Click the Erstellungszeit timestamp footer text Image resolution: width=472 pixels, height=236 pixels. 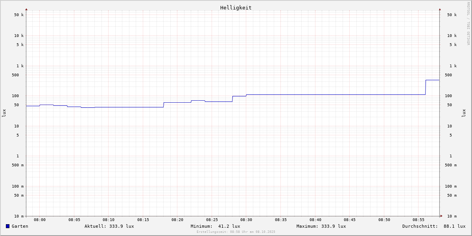tap(236, 232)
